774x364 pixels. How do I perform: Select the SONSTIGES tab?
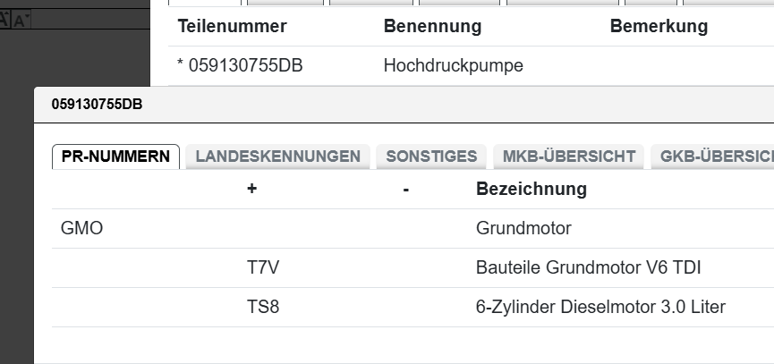(x=431, y=157)
